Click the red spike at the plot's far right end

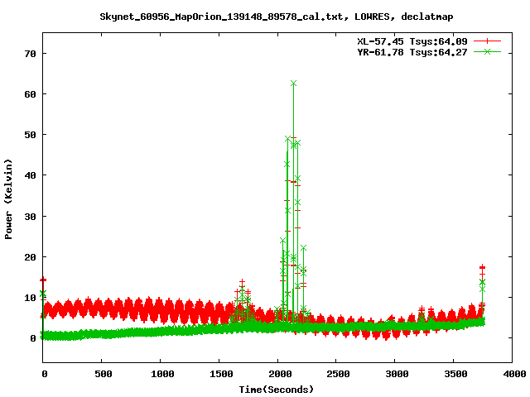482,268
